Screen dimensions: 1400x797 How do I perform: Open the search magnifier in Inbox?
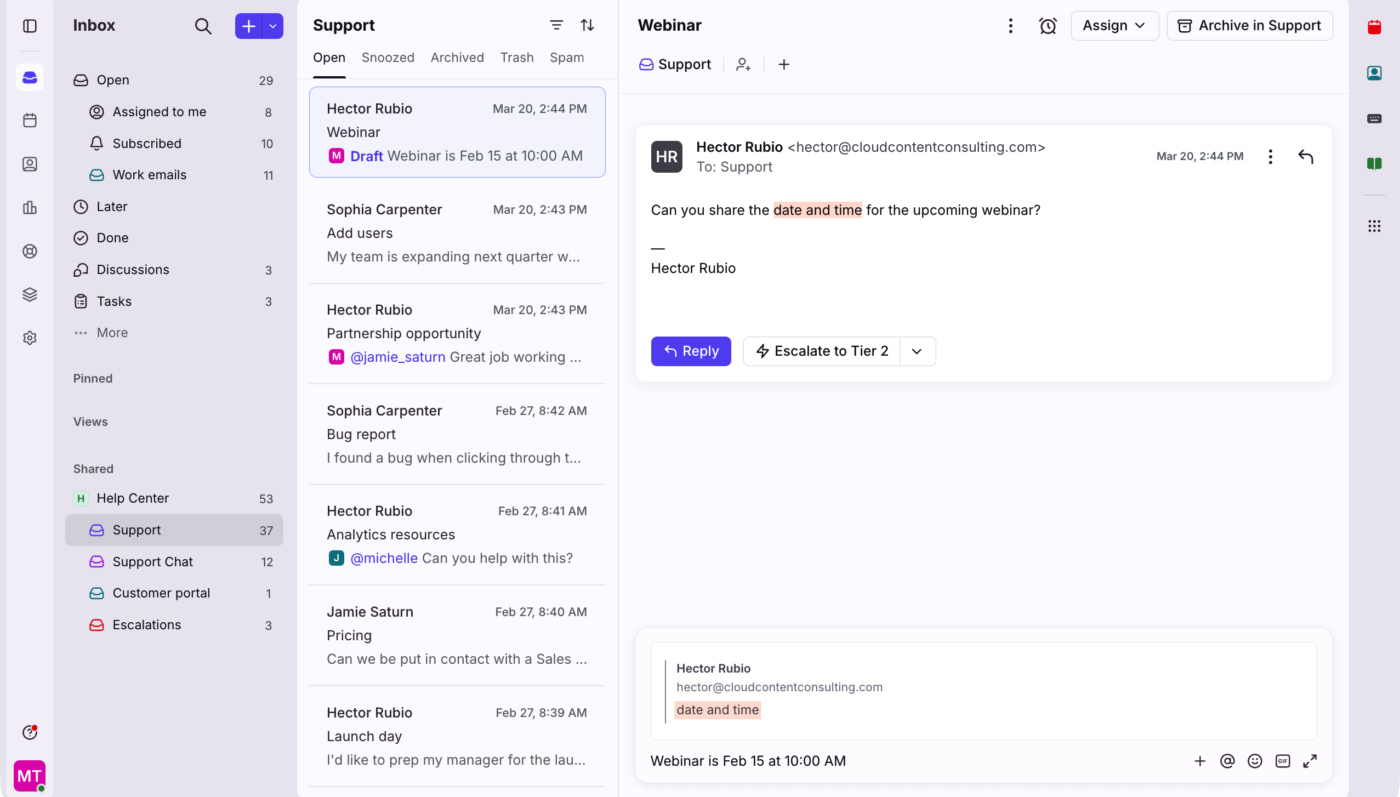tap(203, 26)
